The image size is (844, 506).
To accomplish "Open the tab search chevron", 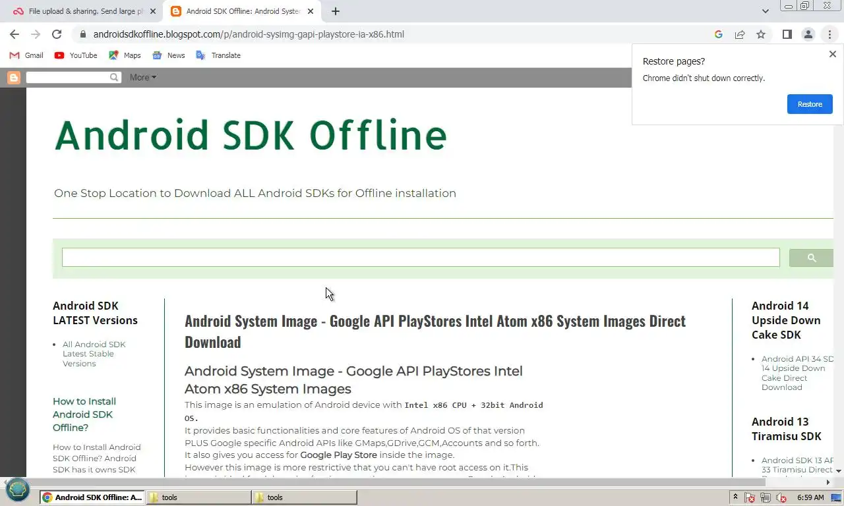I will [765, 11].
